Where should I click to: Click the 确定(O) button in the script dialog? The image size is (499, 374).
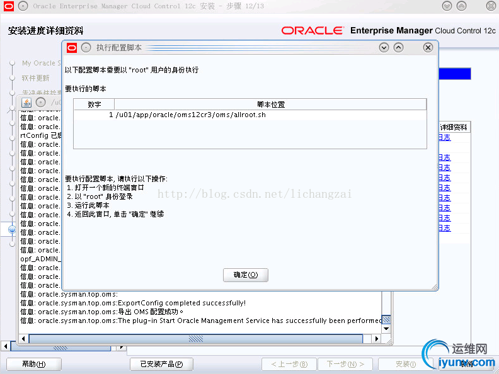(245, 275)
